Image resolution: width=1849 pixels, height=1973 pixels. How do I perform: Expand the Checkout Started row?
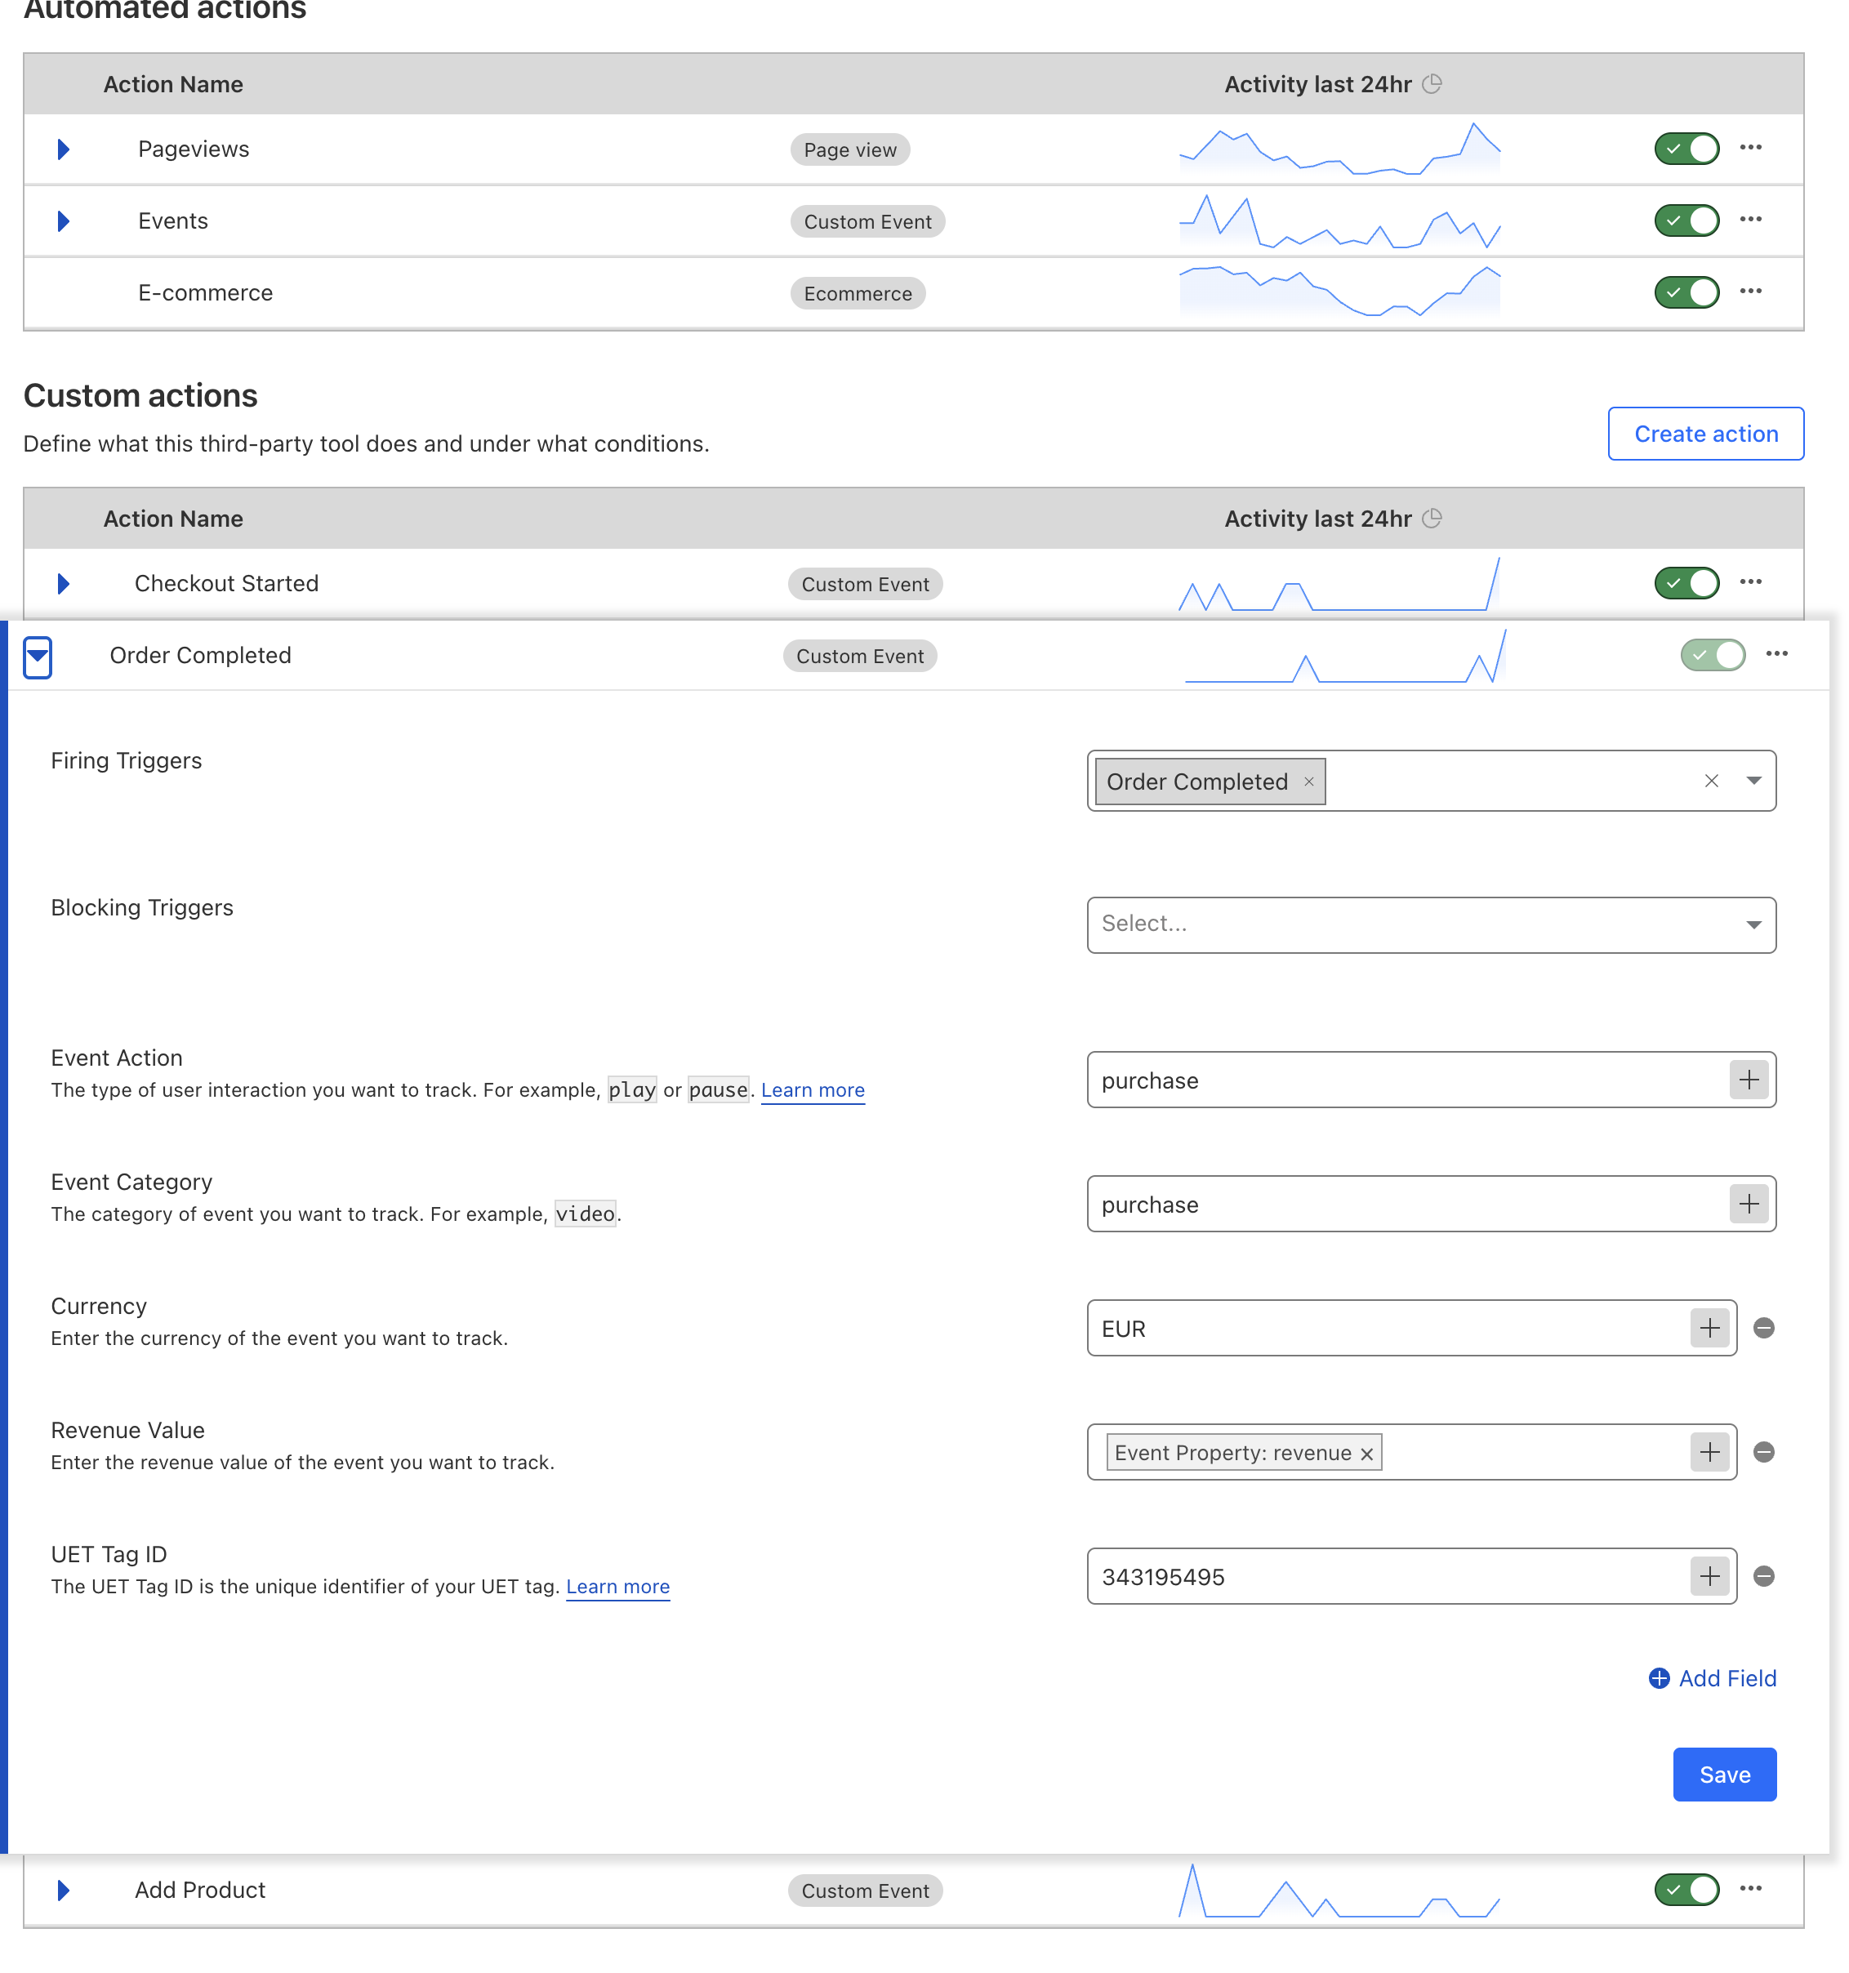(x=63, y=582)
